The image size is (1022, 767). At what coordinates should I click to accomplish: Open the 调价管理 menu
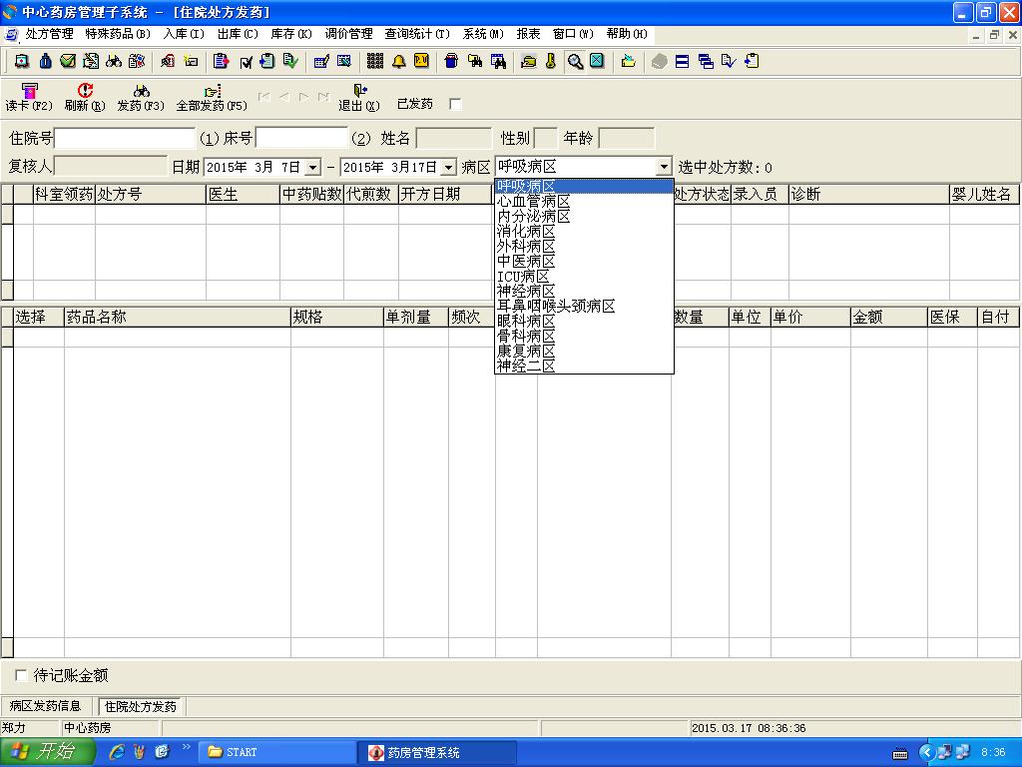[x=348, y=34]
